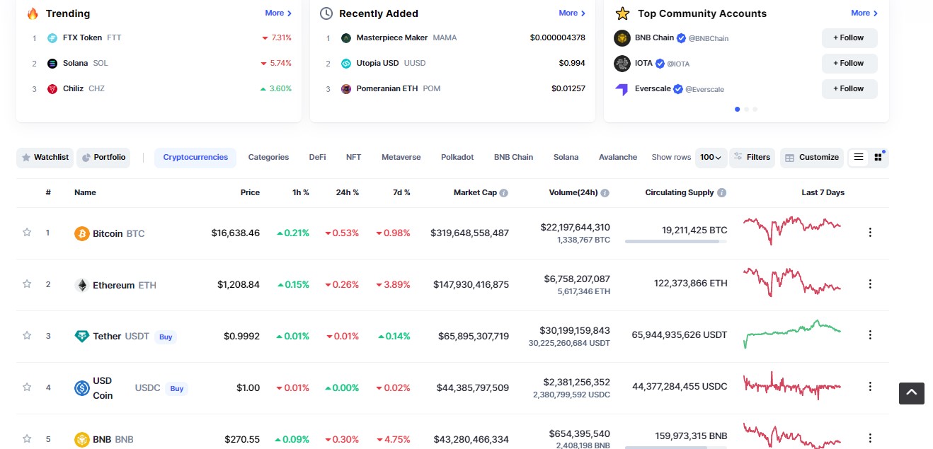Select the NFT tab
Image resolution: width=933 pixels, height=449 pixels.
354,158
